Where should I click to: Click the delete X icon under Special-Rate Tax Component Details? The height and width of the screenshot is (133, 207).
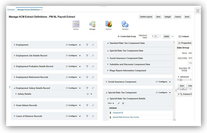click(x=123, y=103)
